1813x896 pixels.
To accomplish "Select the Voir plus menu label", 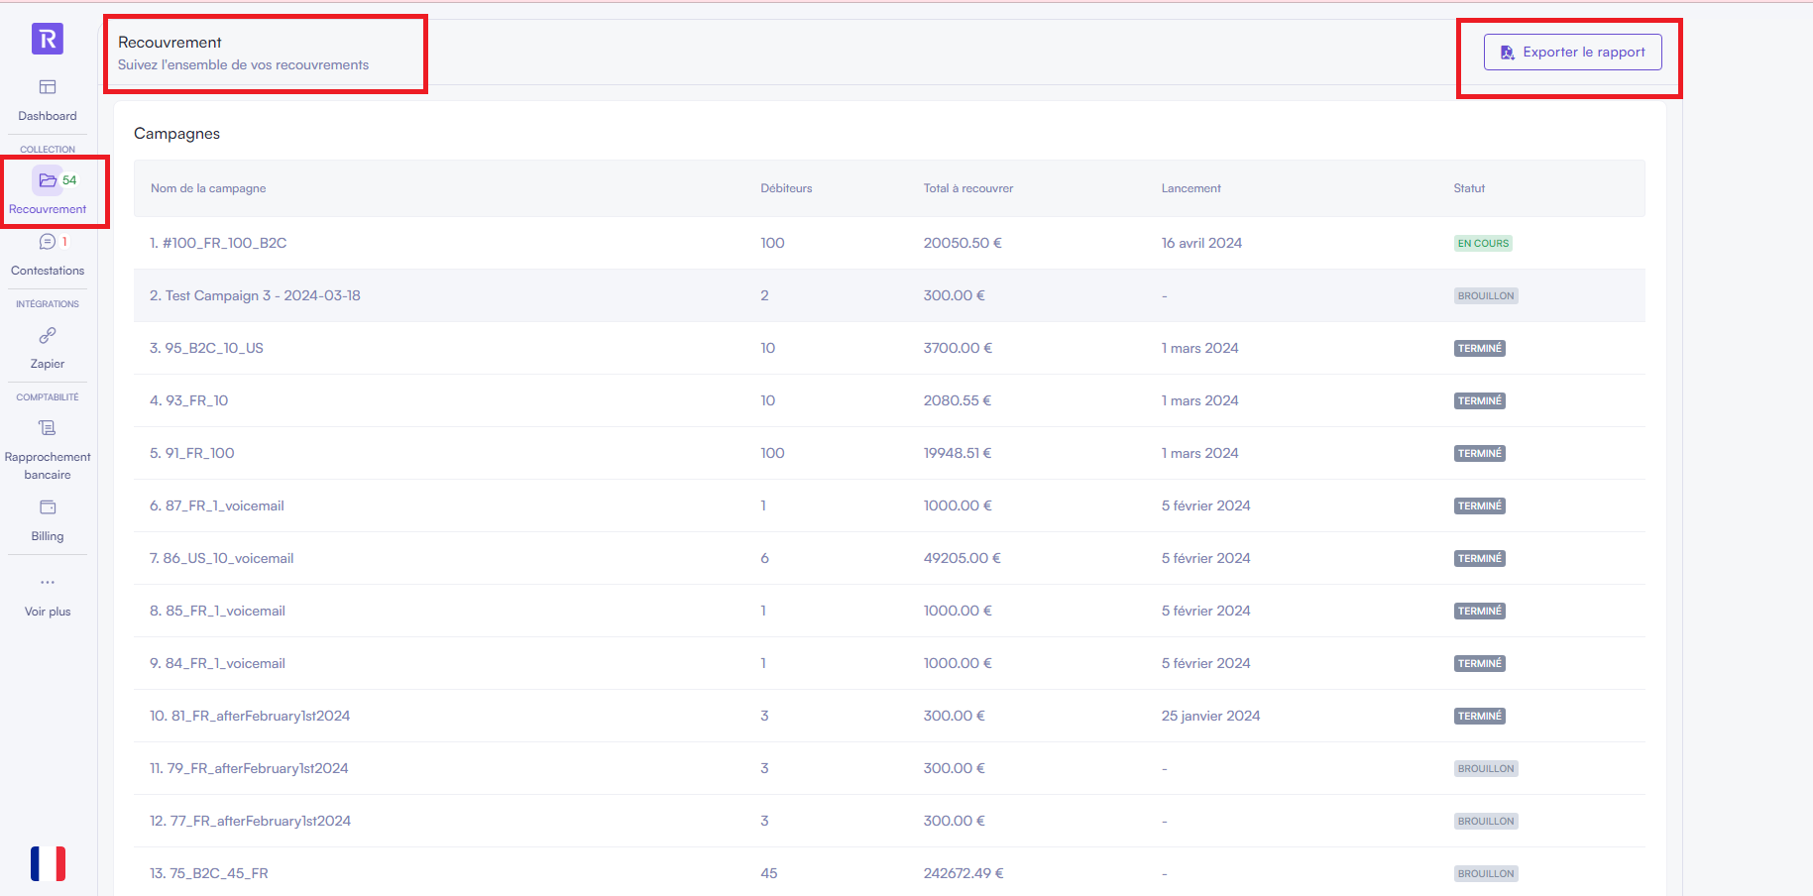I will (x=48, y=612).
